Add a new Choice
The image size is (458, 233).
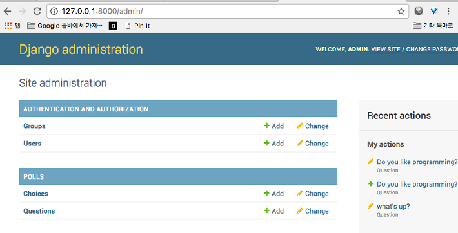click(x=274, y=194)
